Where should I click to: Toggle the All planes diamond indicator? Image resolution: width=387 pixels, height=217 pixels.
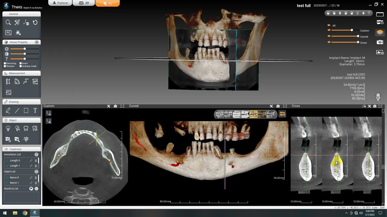coord(329,25)
